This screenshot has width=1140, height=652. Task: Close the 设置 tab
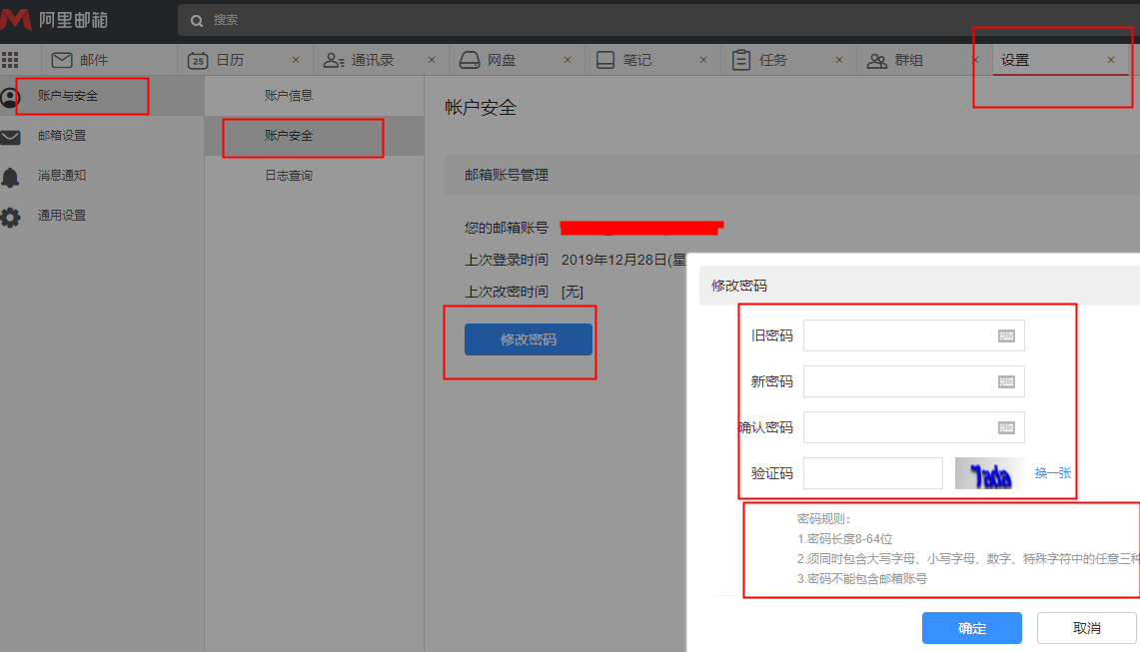tap(1110, 60)
